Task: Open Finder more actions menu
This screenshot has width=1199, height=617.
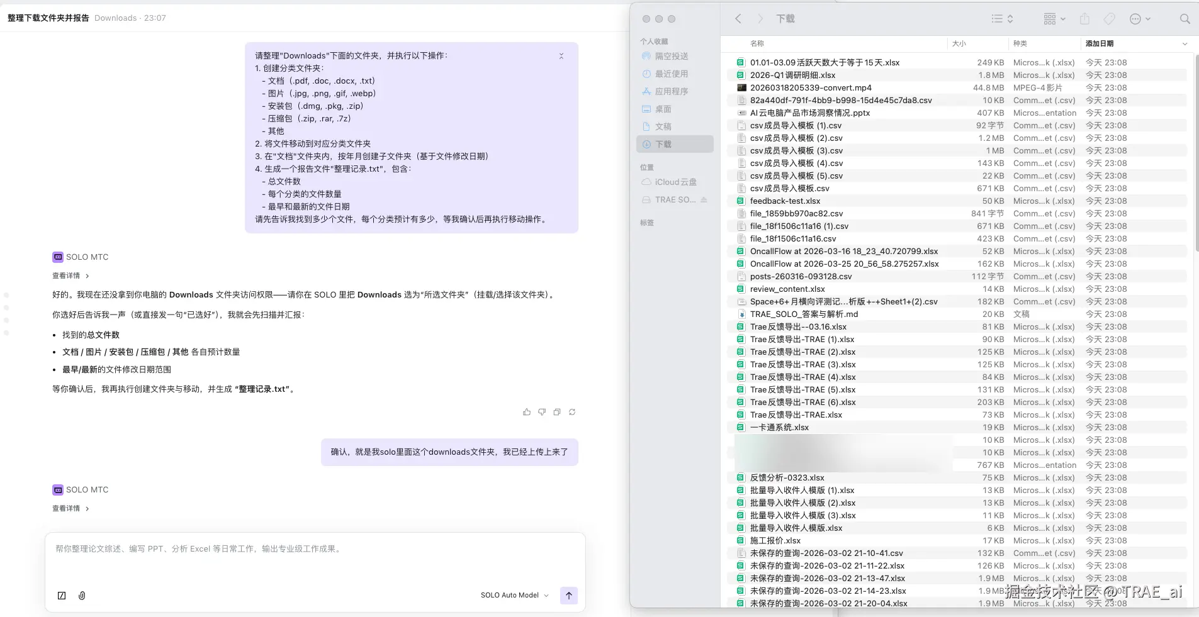Action: point(1140,19)
